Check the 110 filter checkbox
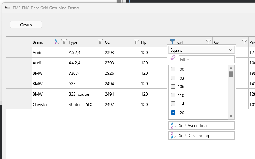Image resolution: width=255 pixels, height=159 pixels. [173, 95]
